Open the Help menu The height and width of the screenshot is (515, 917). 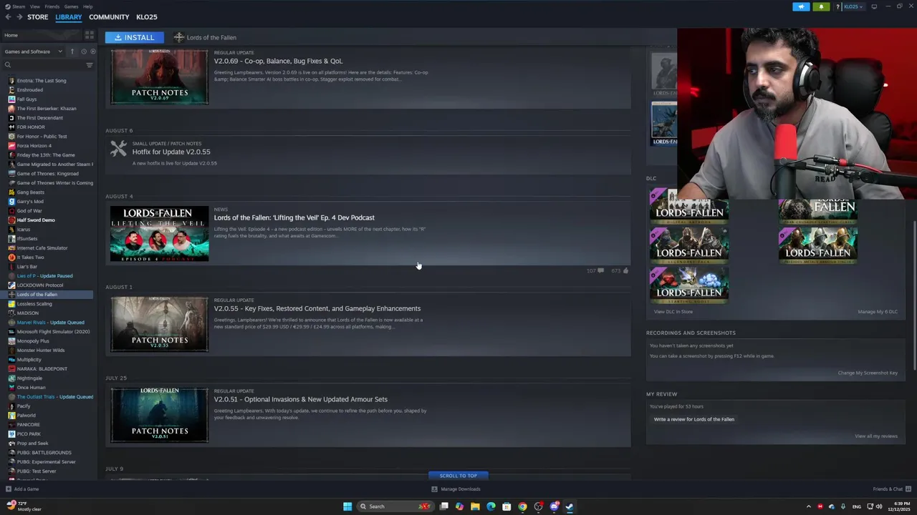[87, 6]
